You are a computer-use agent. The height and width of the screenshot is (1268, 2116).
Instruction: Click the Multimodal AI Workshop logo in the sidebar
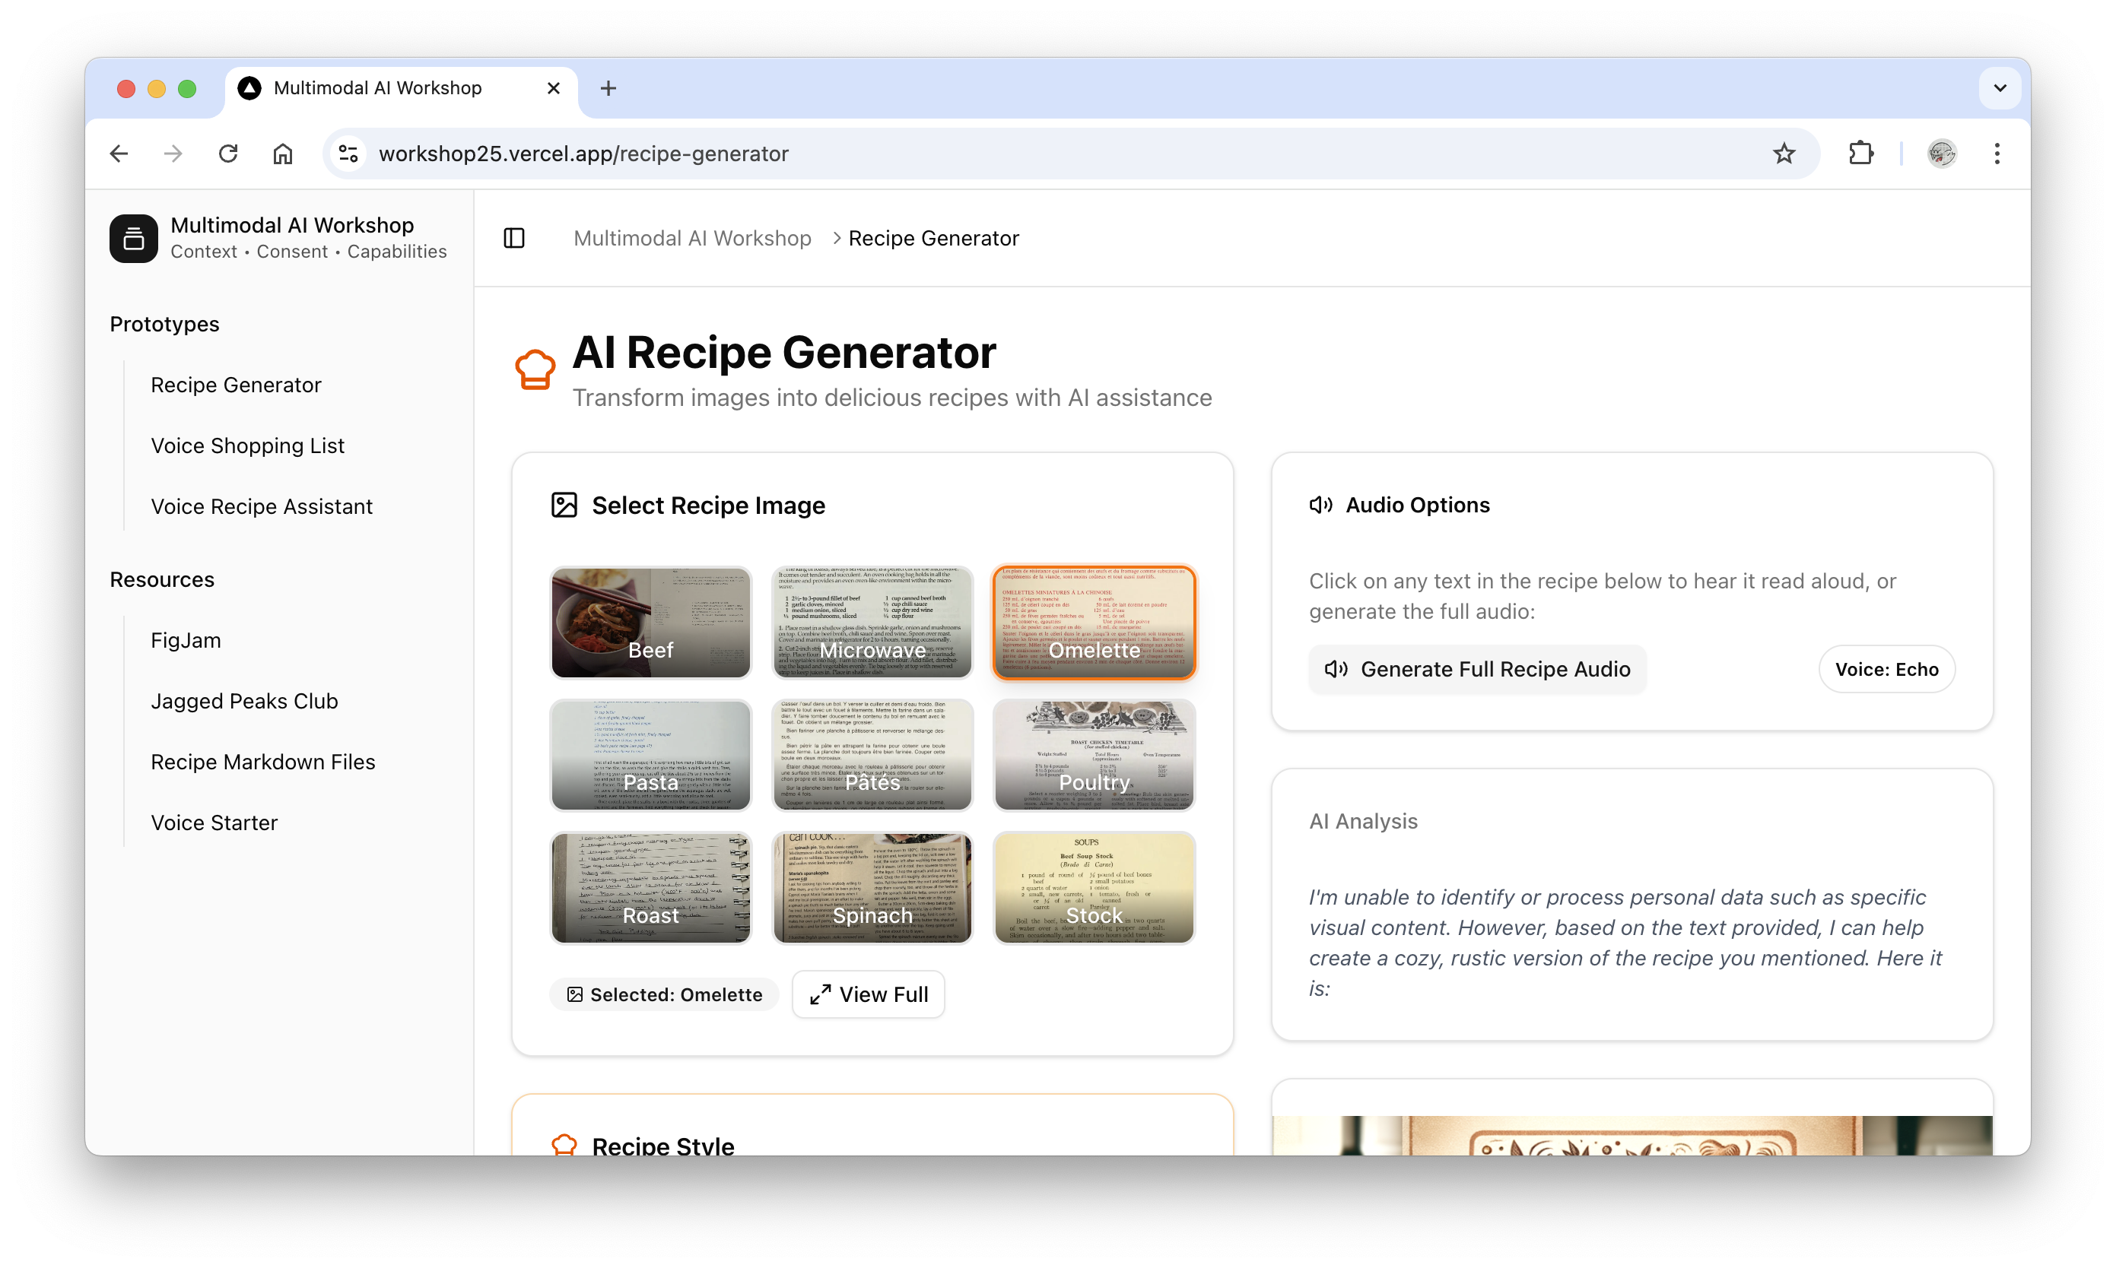[x=133, y=237]
